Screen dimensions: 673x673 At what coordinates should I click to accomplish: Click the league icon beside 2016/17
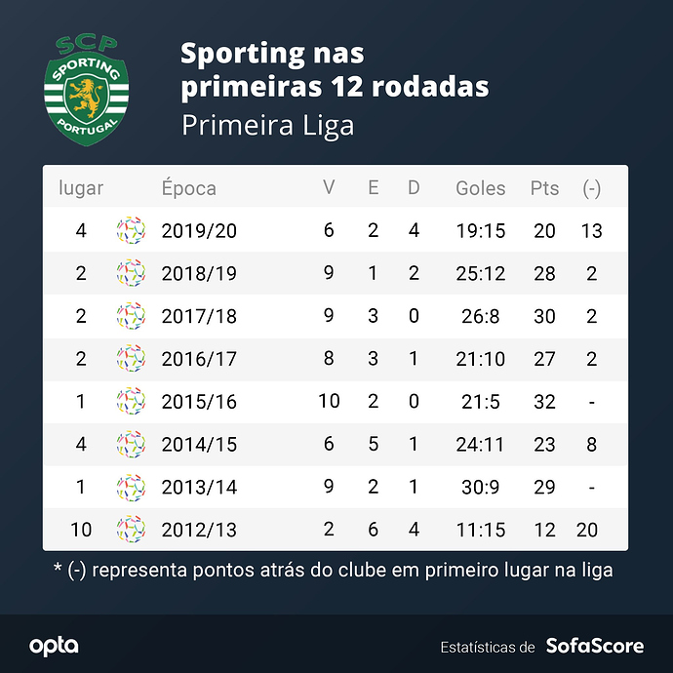click(131, 358)
